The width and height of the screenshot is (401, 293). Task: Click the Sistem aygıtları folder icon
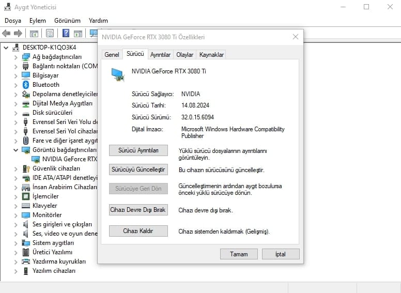point(26,243)
